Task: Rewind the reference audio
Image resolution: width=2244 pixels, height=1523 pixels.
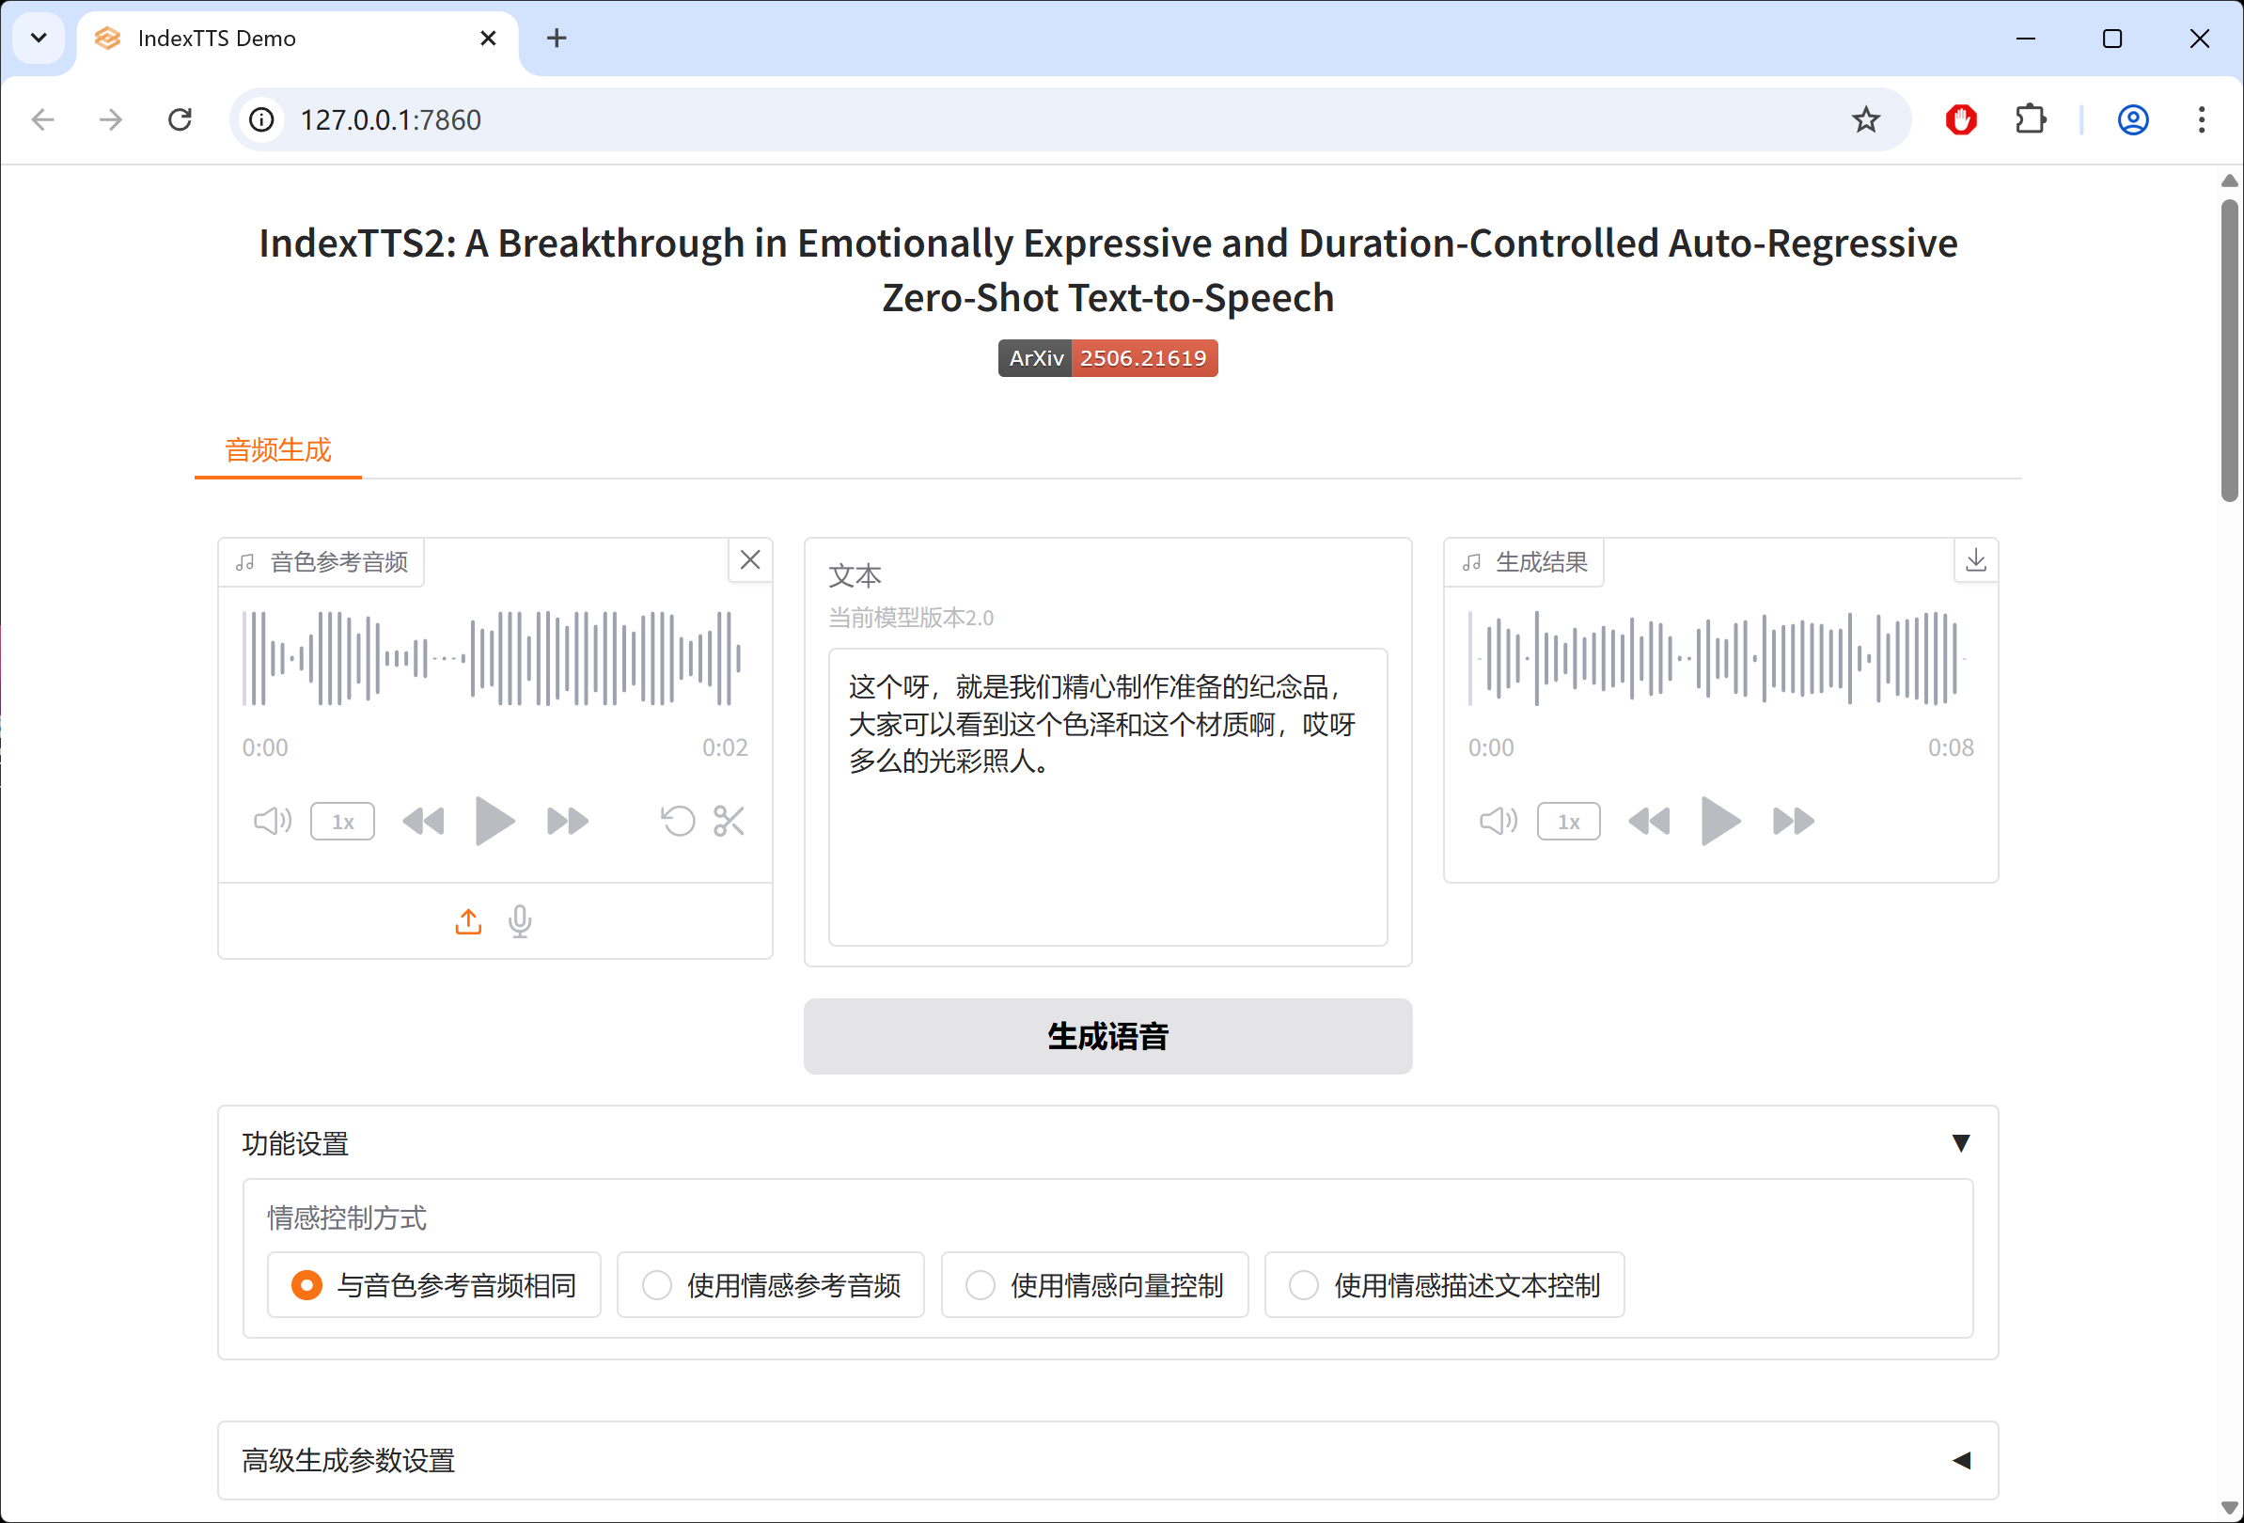Action: tap(423, 822)
